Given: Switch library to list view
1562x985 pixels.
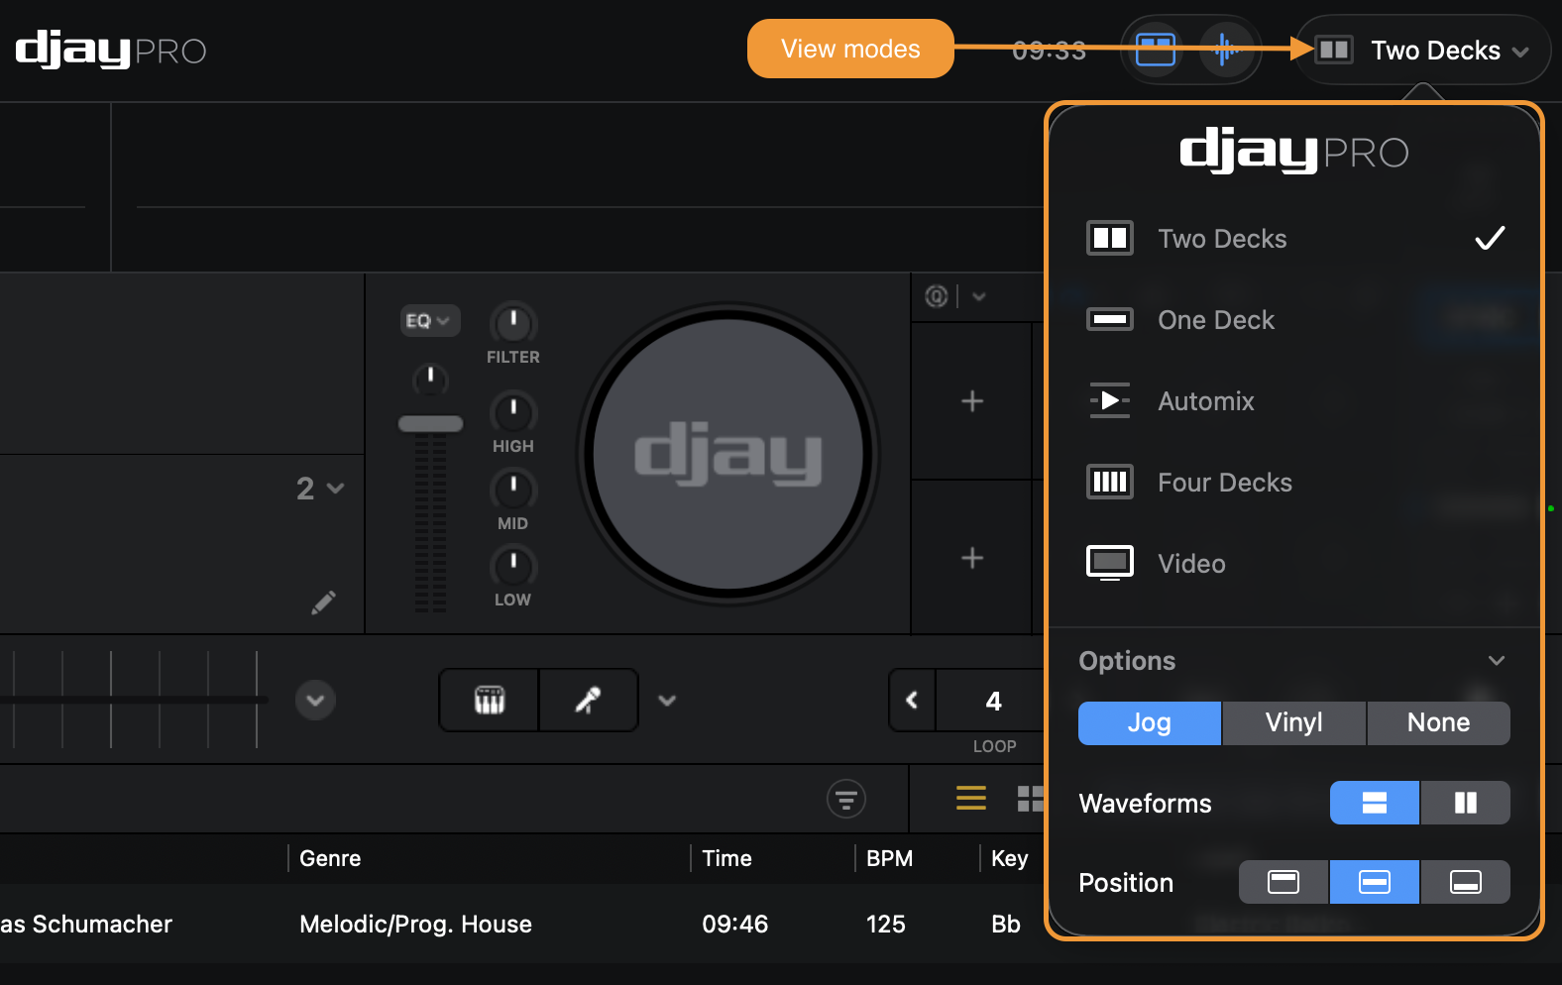Looking at the screenshot, I should click(x=971, y=799).
